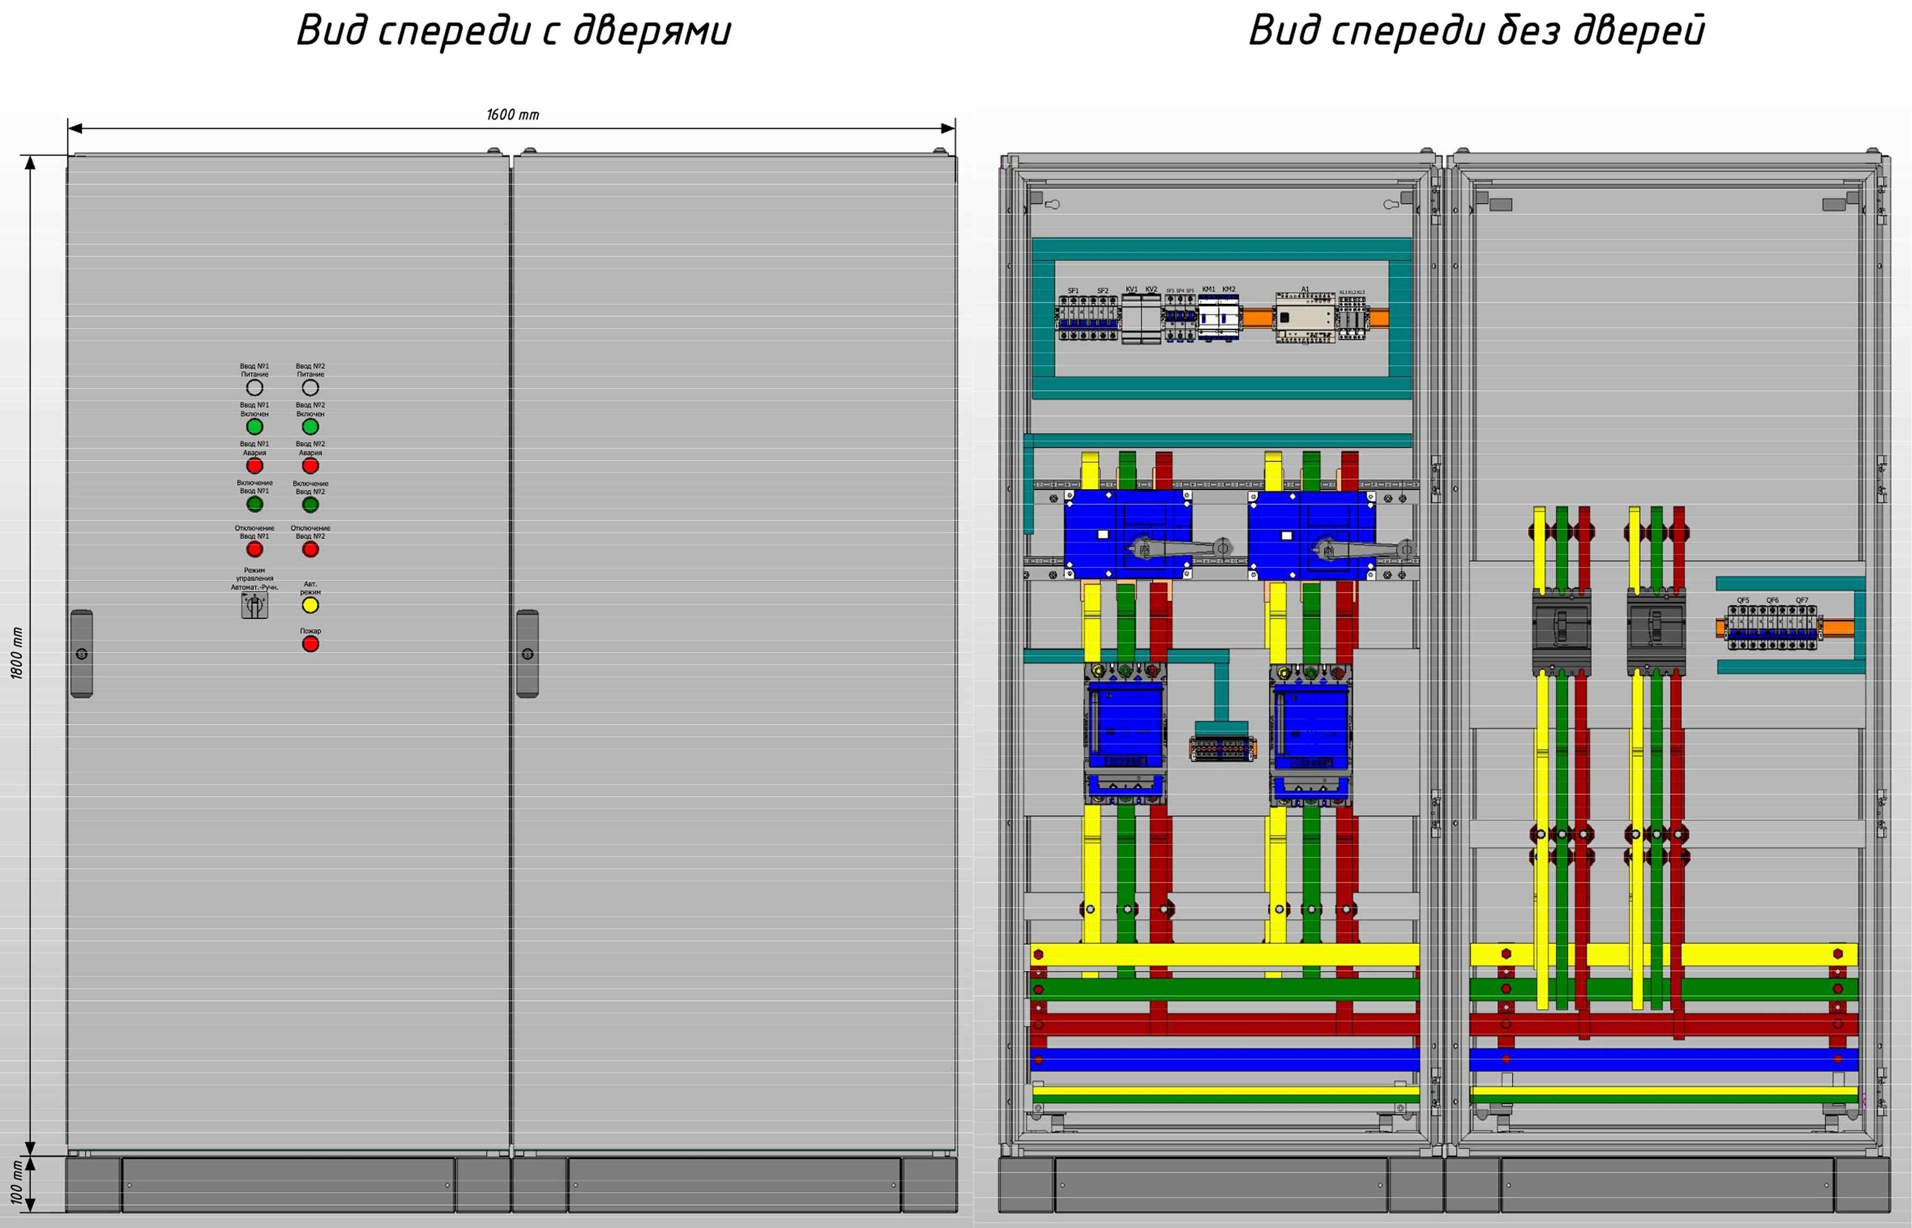Click green Ввод №1 Включен indicator
The height and width of the screenshot is (1228, 1912).
pos(254,427)
